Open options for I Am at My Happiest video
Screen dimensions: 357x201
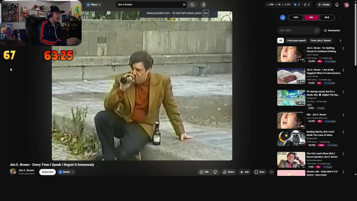click(343, 70)
